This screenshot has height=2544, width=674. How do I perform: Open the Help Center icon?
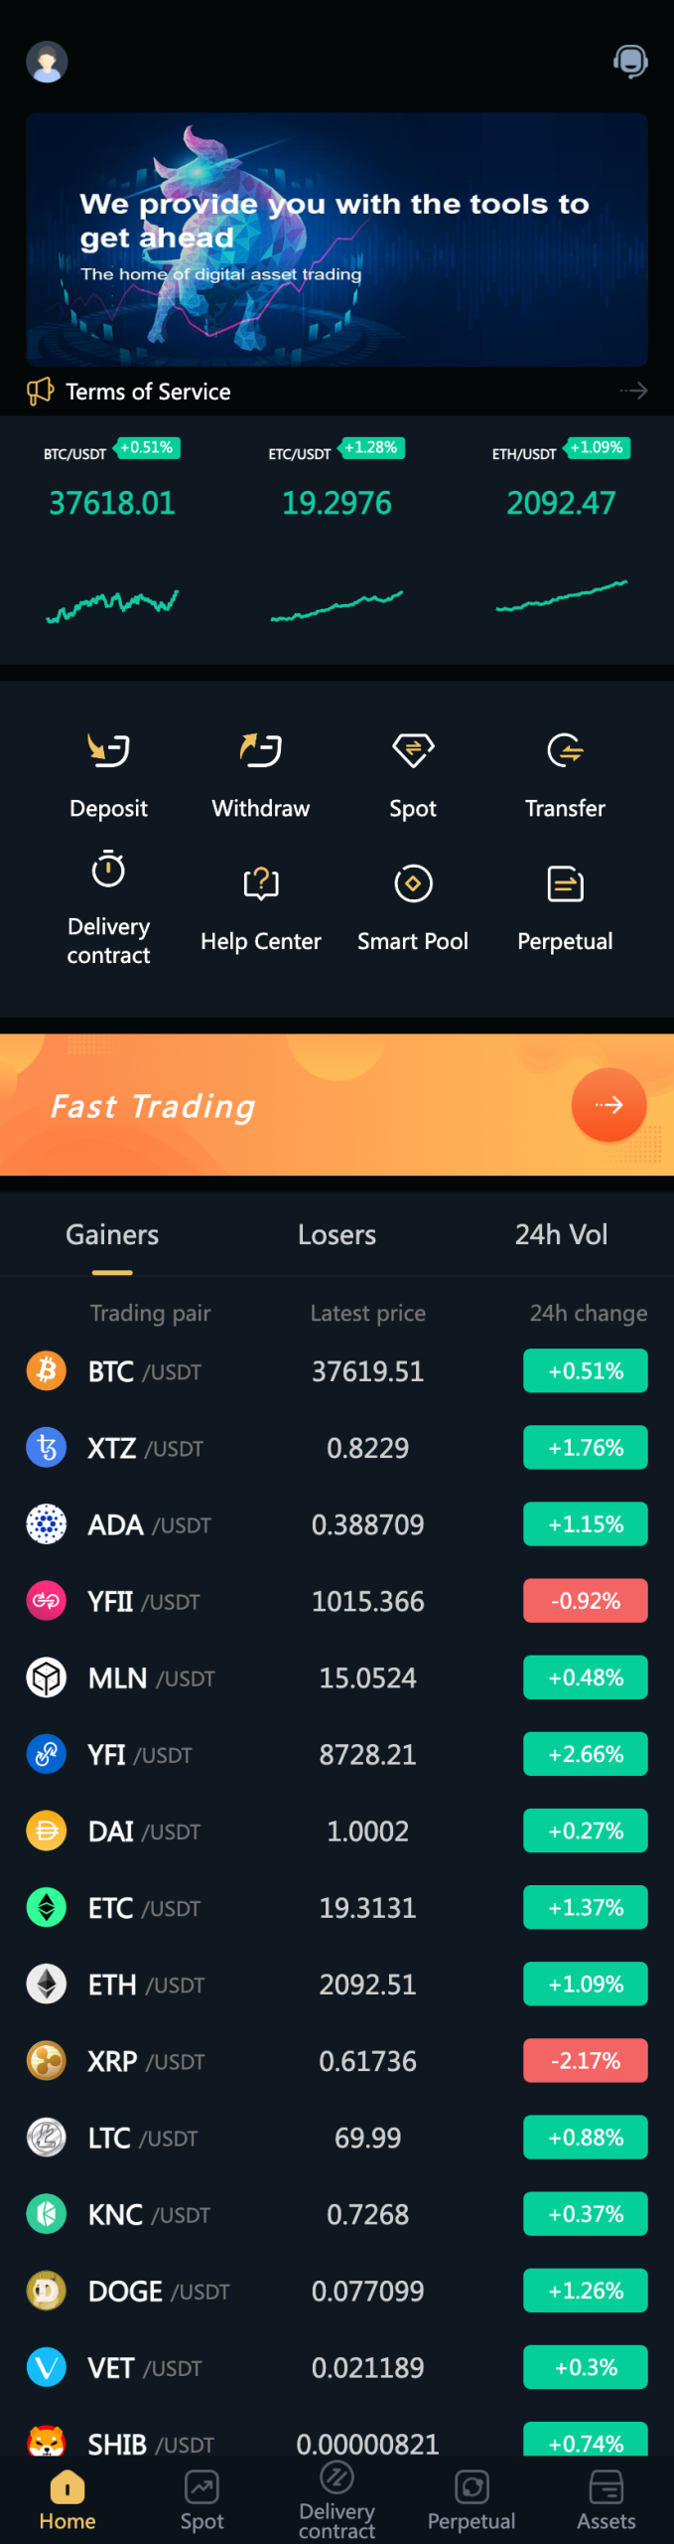click(x=261, y=883)
